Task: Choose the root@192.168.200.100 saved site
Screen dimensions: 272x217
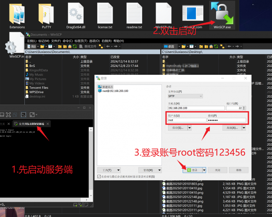Action: (x=114, y=91)
